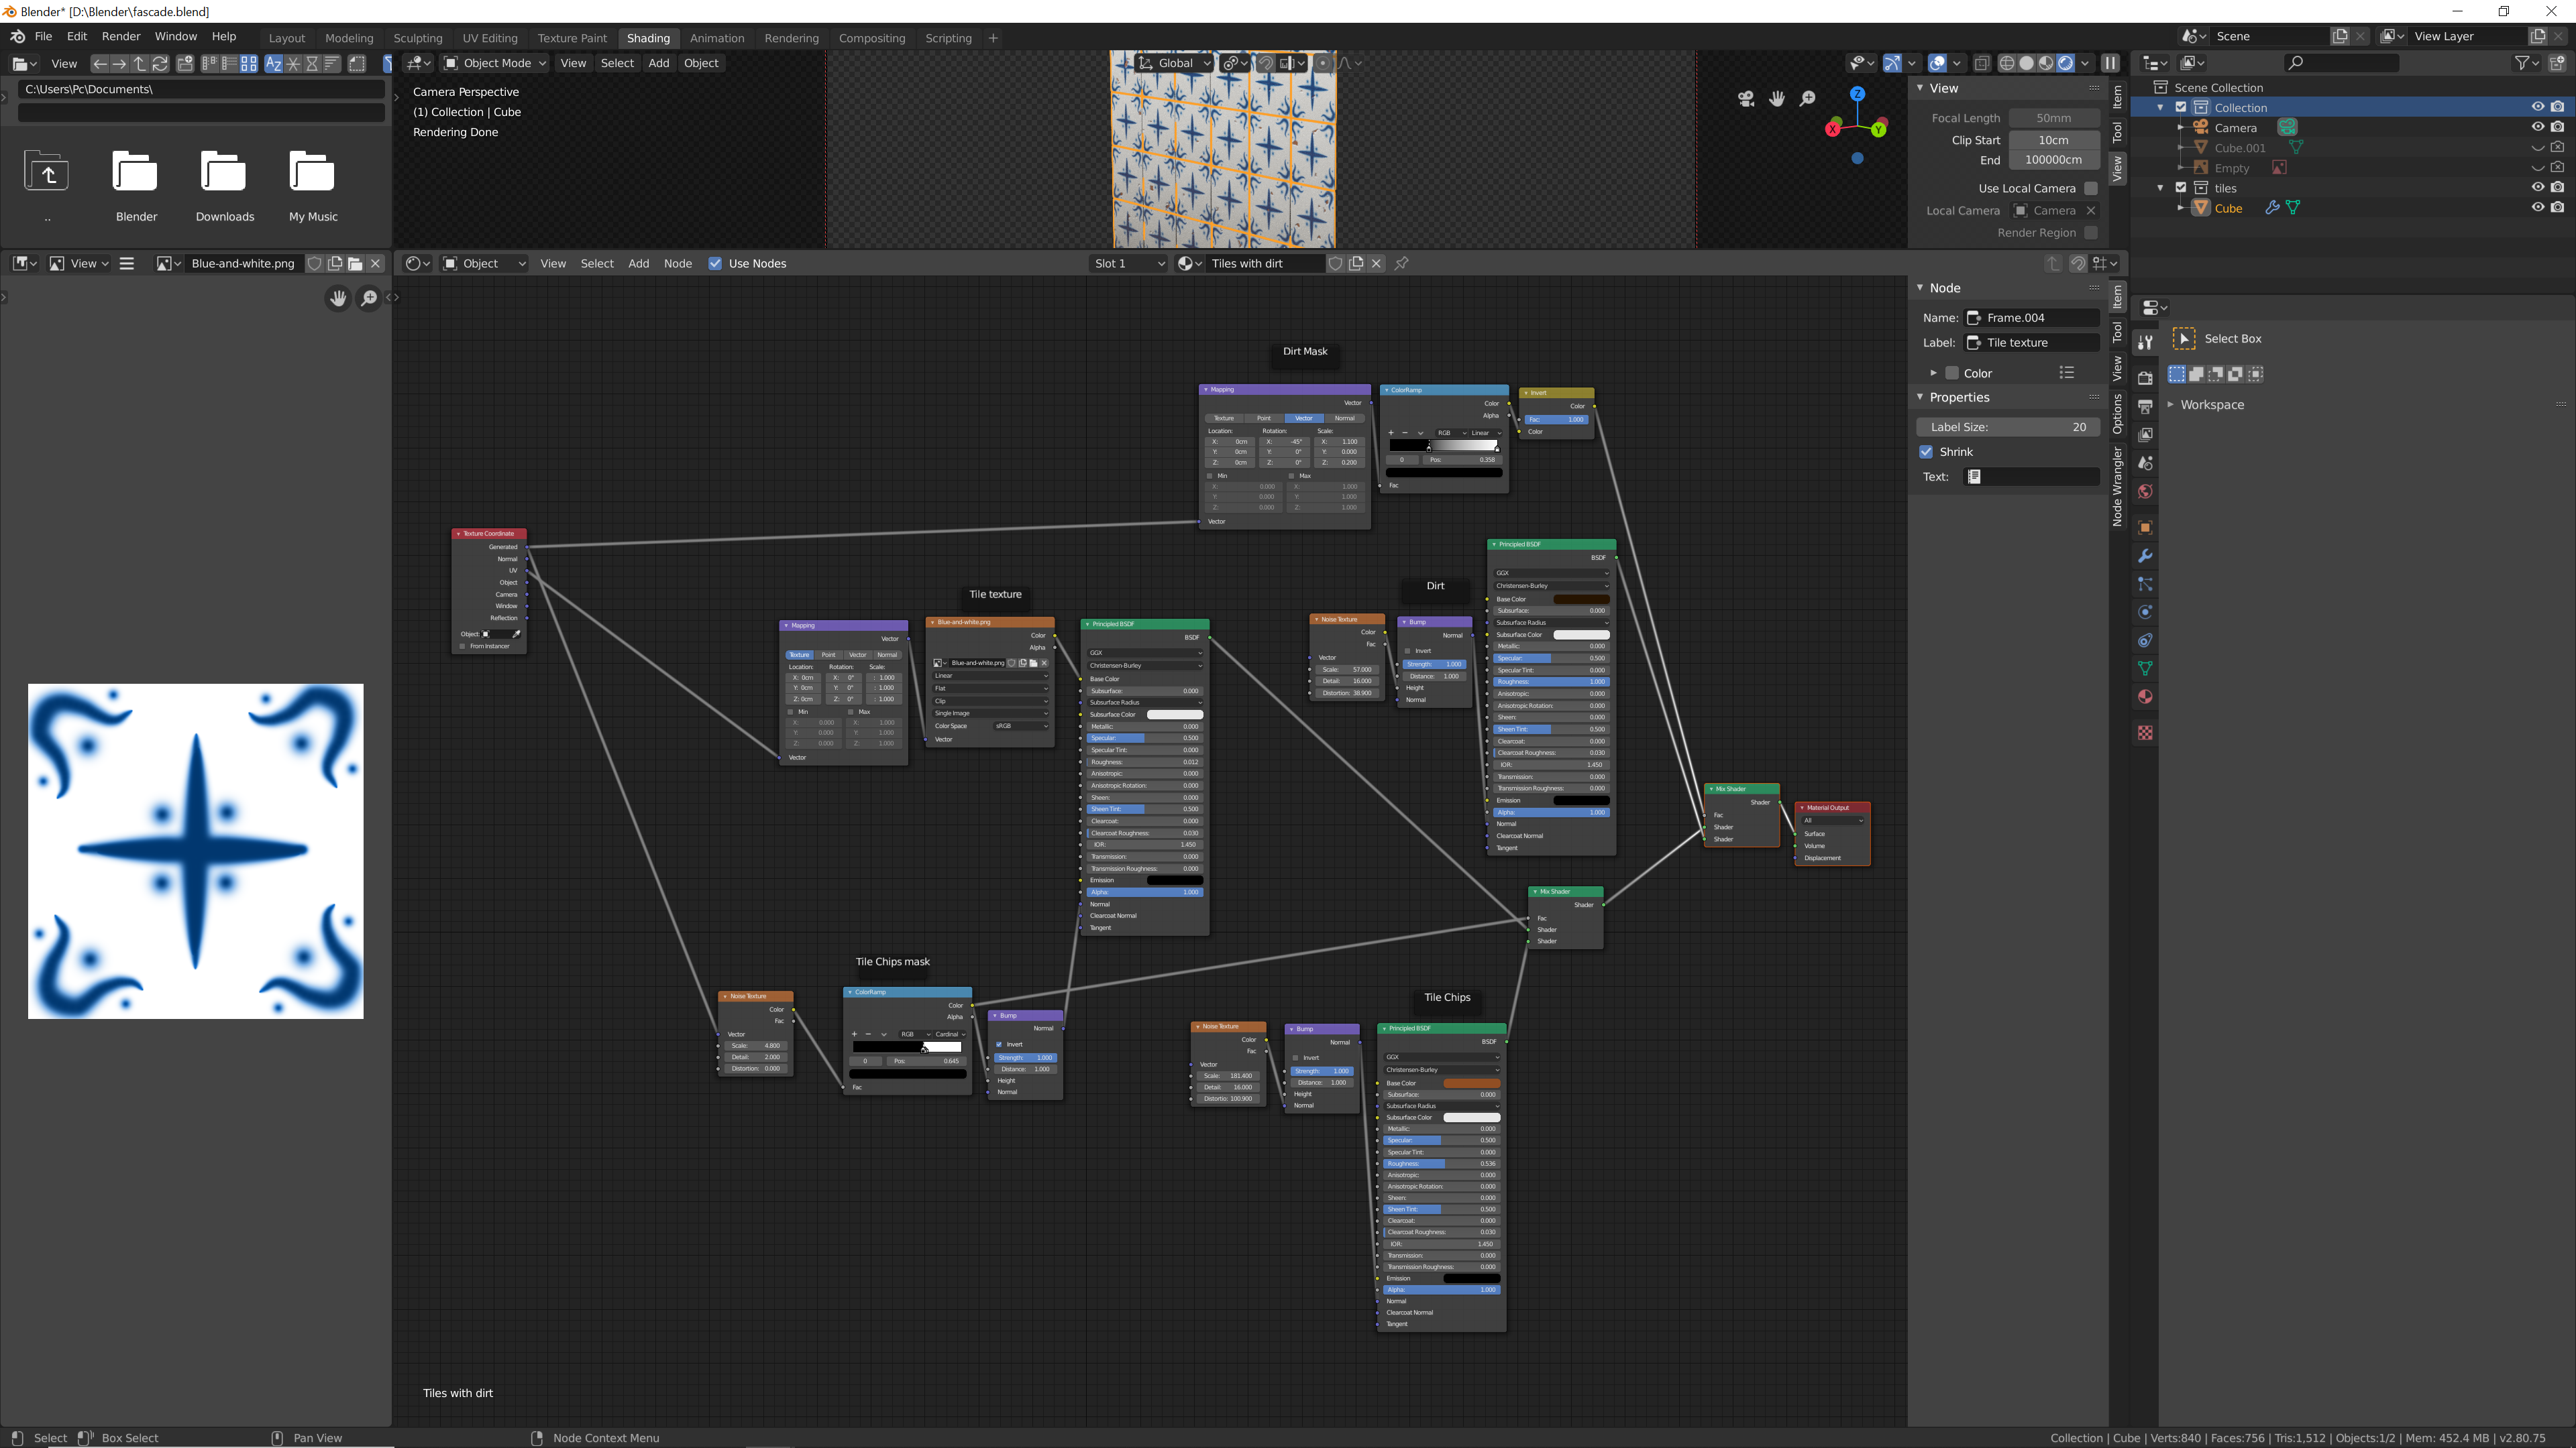Toggle viewport overlays button
This screenshot has height=1448, width=2576.
(x=1937, y=63)
